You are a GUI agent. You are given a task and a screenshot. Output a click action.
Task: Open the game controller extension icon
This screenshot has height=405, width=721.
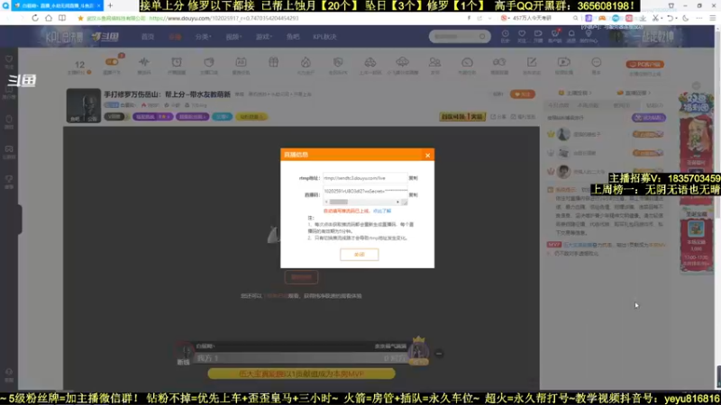602,18
